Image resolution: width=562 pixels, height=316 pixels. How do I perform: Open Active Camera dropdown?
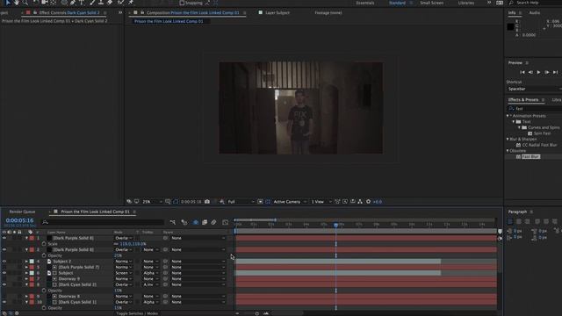click(290, 202)
